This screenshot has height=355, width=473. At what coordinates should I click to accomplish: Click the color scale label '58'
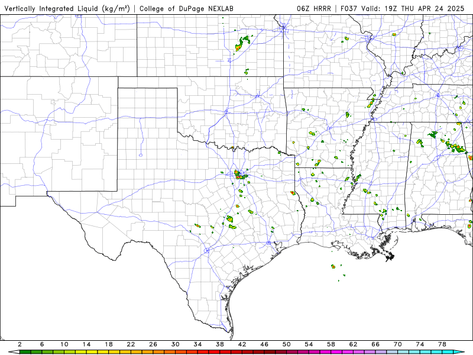click(331, 344)
